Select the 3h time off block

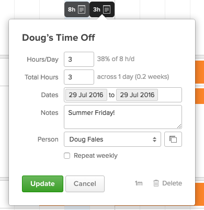pos(102,9)
